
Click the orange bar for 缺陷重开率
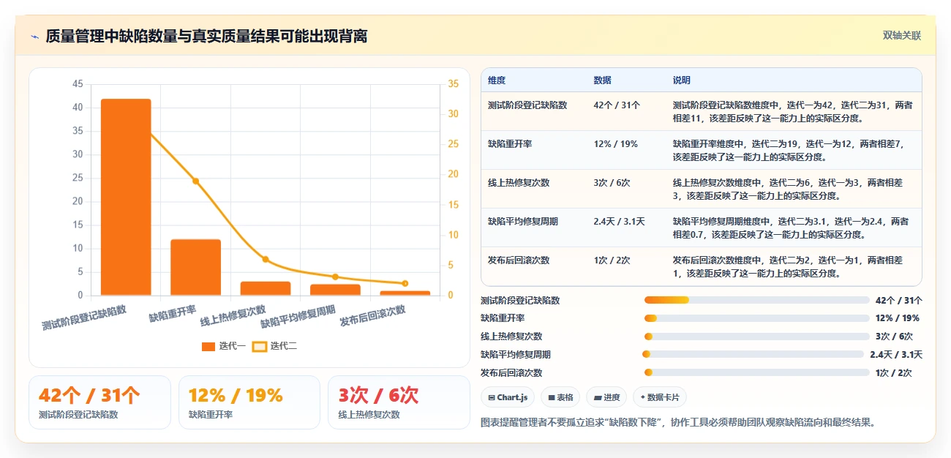point(196,267)
